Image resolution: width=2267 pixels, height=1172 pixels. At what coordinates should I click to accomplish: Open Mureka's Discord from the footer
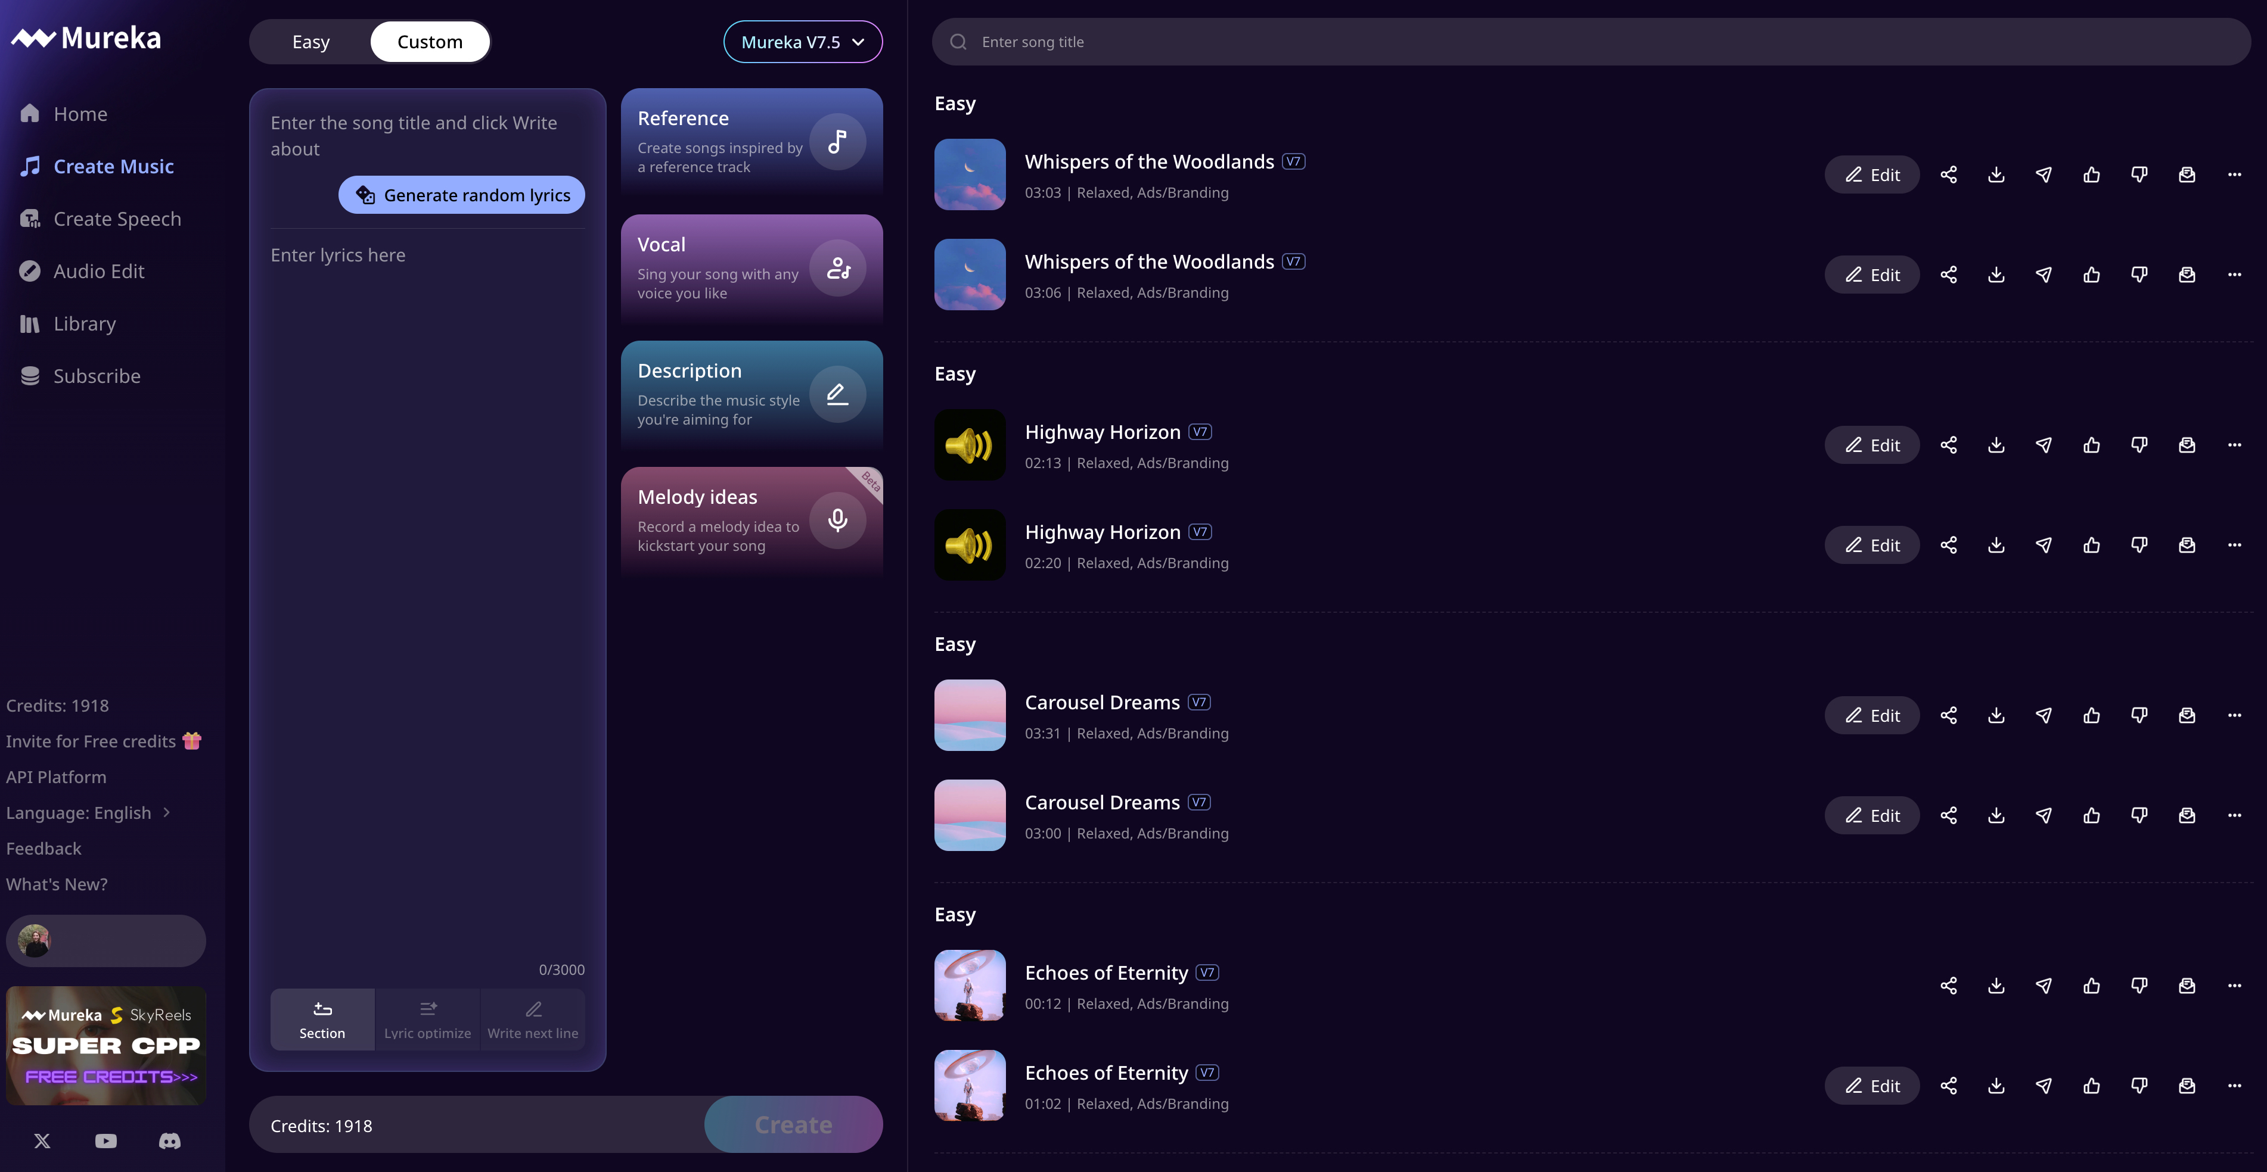pyautogui.click(x=169, y=1140)
